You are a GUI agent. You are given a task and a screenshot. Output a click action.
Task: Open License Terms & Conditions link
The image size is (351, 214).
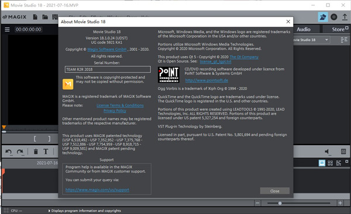point(120,106)
